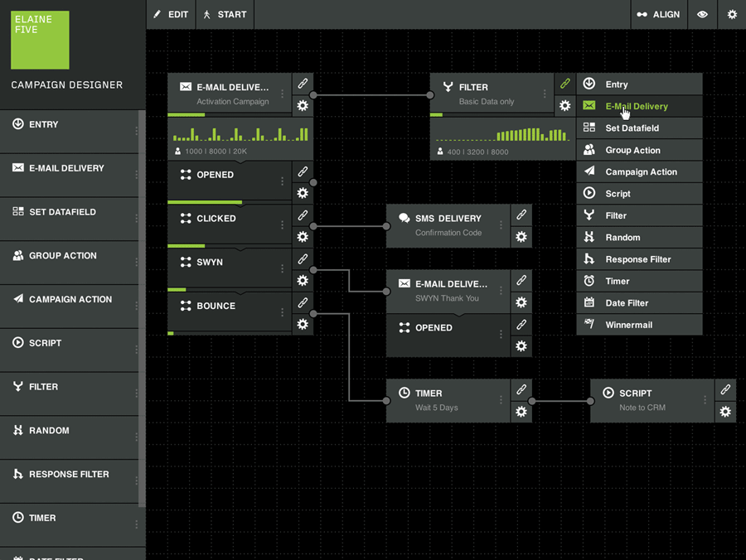Click the gear icon on SMS Delivery node

pyautogui.click(x=521, y=237)
